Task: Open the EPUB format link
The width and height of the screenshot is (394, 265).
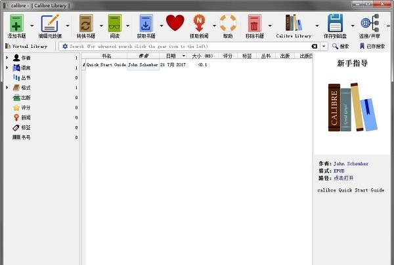Action: coord(339,171)
